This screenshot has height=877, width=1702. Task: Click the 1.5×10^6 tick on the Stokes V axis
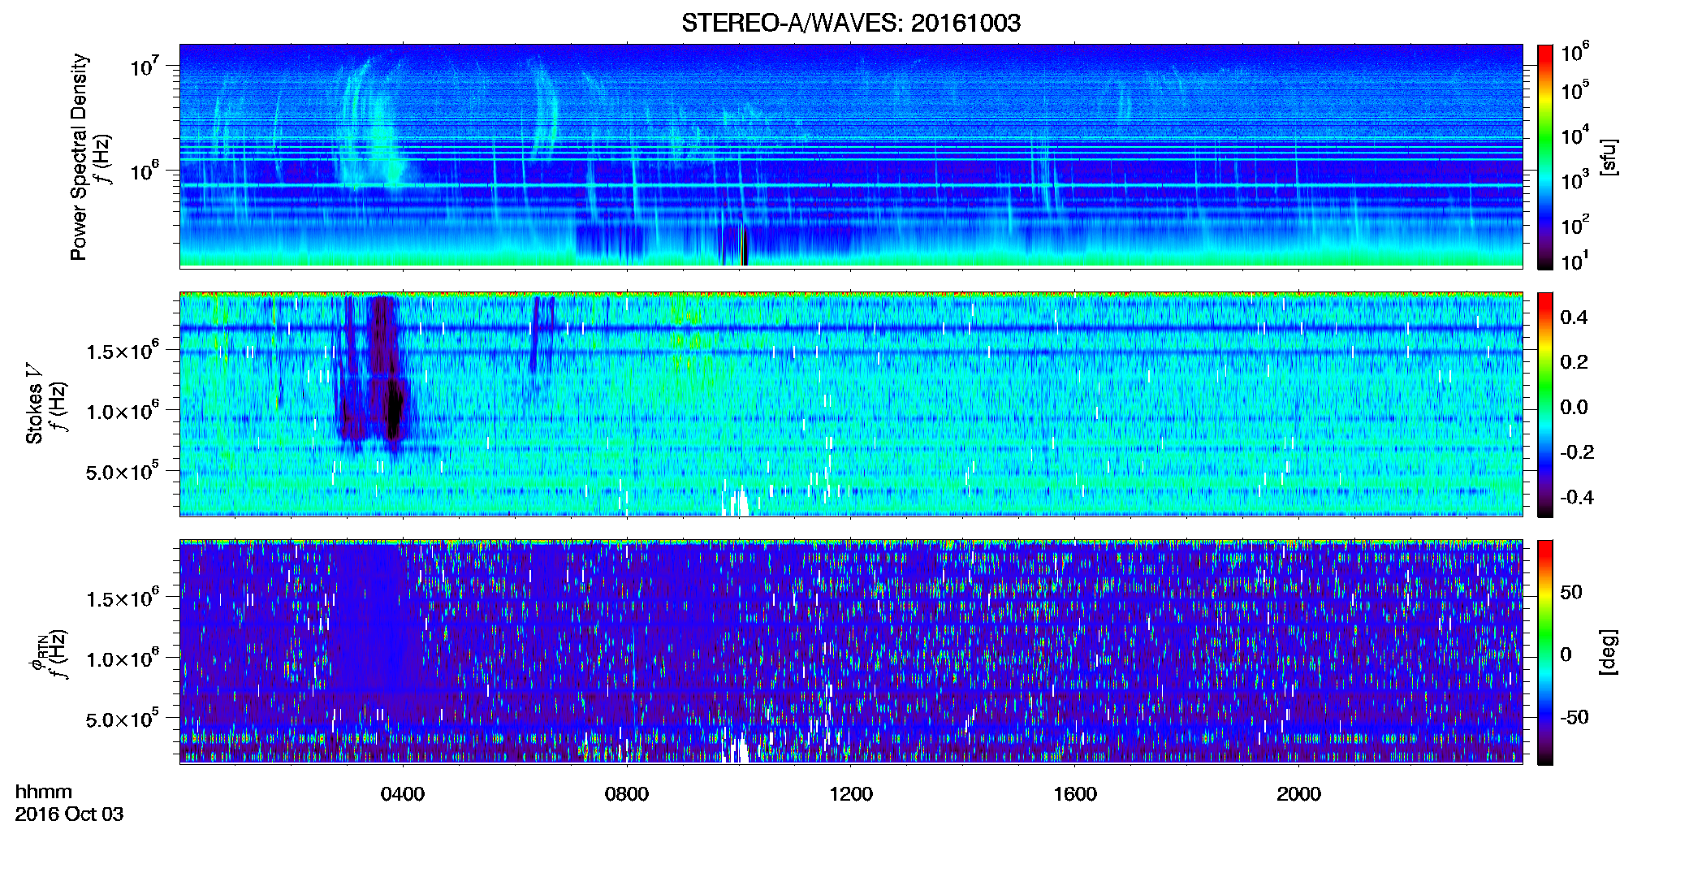click(123, 350)
